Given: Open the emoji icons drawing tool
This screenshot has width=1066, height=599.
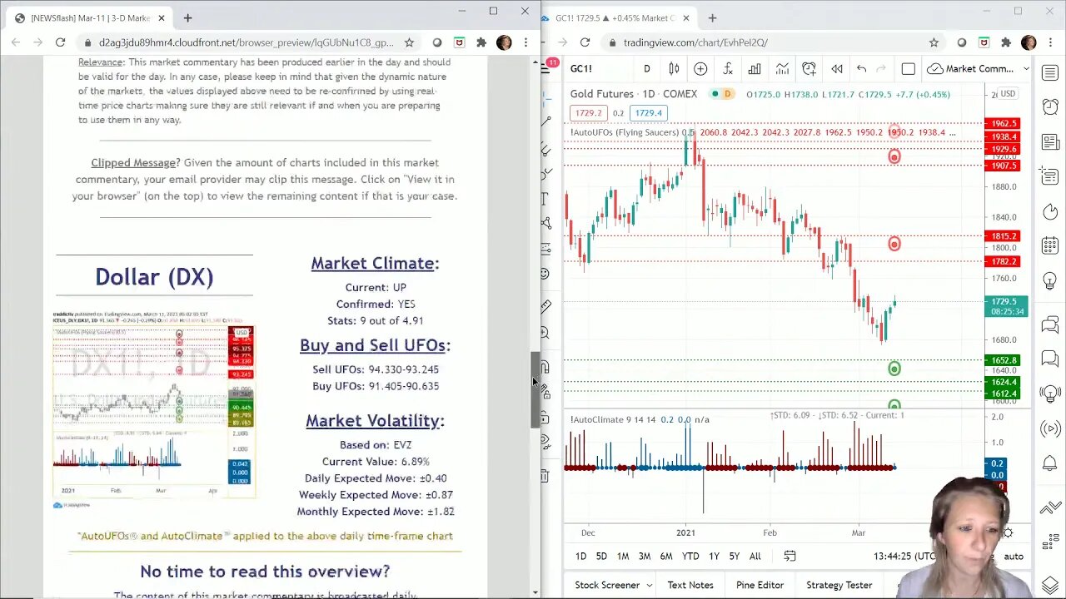Looking at the screenshot, I should click(x=545, y=274).
